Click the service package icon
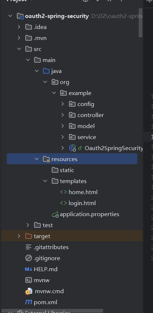The height and width of the screenshot is (313, 153). pyautogui.click(x=72, y=137)
